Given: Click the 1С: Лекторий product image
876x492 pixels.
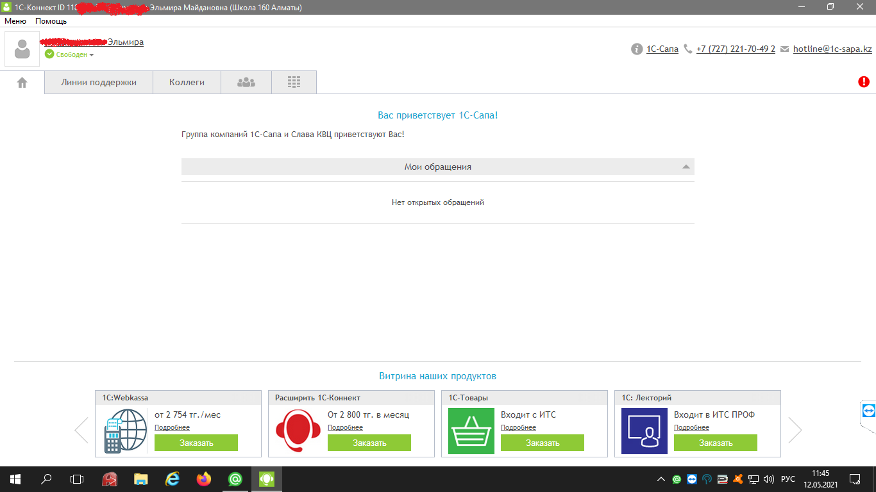Looking at the screenshot, I should tap(644, 431).
